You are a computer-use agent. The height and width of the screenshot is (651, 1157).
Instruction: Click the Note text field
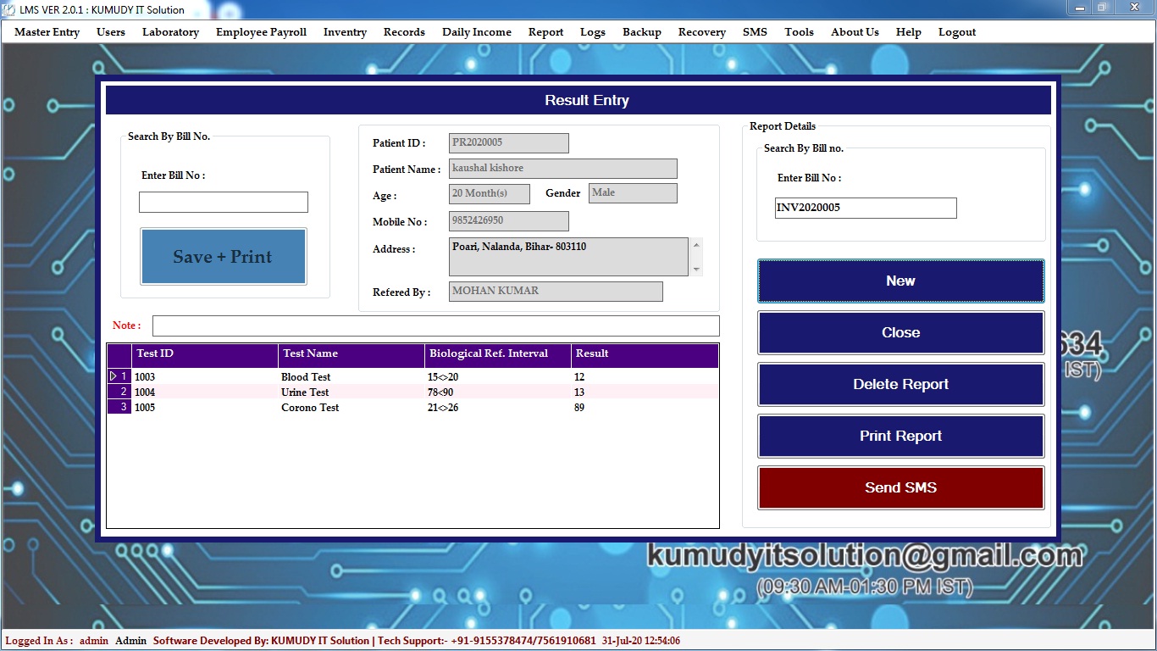tap(435, 326)
